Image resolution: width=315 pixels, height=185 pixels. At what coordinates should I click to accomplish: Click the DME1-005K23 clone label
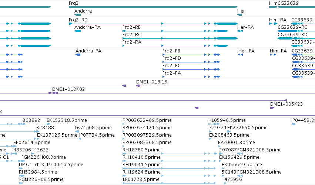[x=286, y=104]
